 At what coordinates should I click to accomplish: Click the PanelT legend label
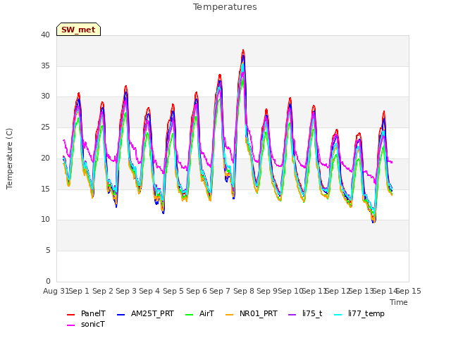93,313
